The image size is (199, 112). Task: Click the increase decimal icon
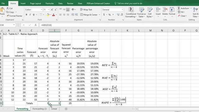[118, 15]
